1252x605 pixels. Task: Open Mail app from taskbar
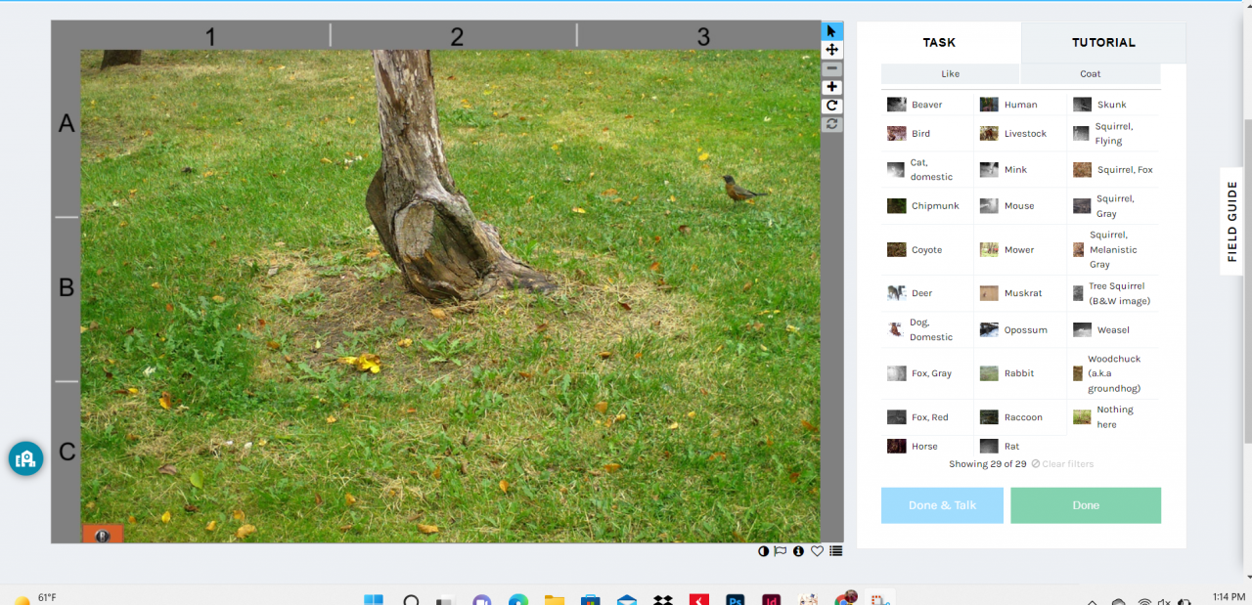(x=627, y=599)
